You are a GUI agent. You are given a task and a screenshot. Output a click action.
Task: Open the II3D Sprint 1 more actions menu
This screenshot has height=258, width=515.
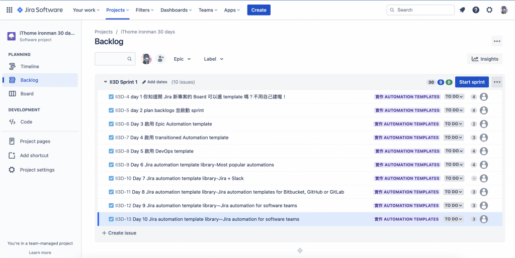coord(497,82)
